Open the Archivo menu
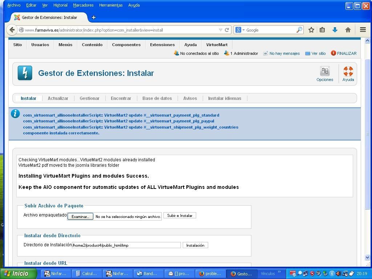 pyautogui.click(x=14, y=5)
